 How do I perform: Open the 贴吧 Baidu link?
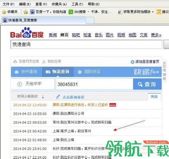pos(76,35)
